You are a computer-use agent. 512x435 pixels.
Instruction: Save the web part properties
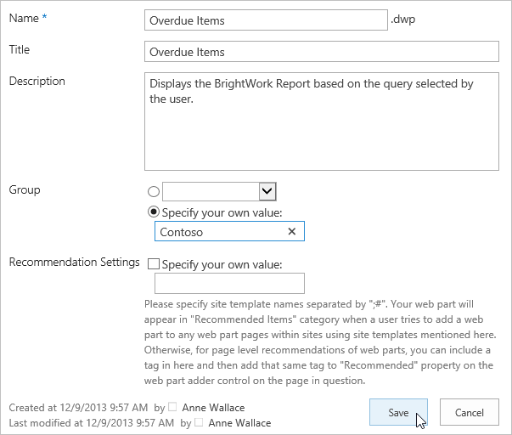398,412
